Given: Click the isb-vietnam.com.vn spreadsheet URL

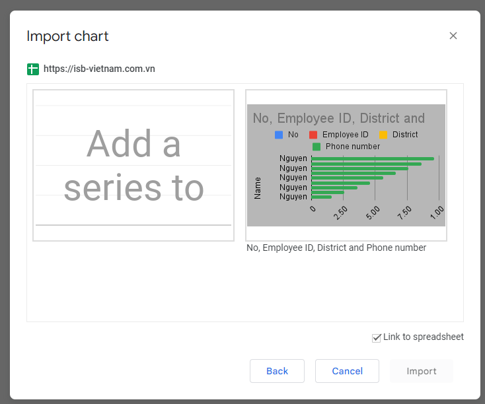Looking at the screenshot, I should (99, 69).
